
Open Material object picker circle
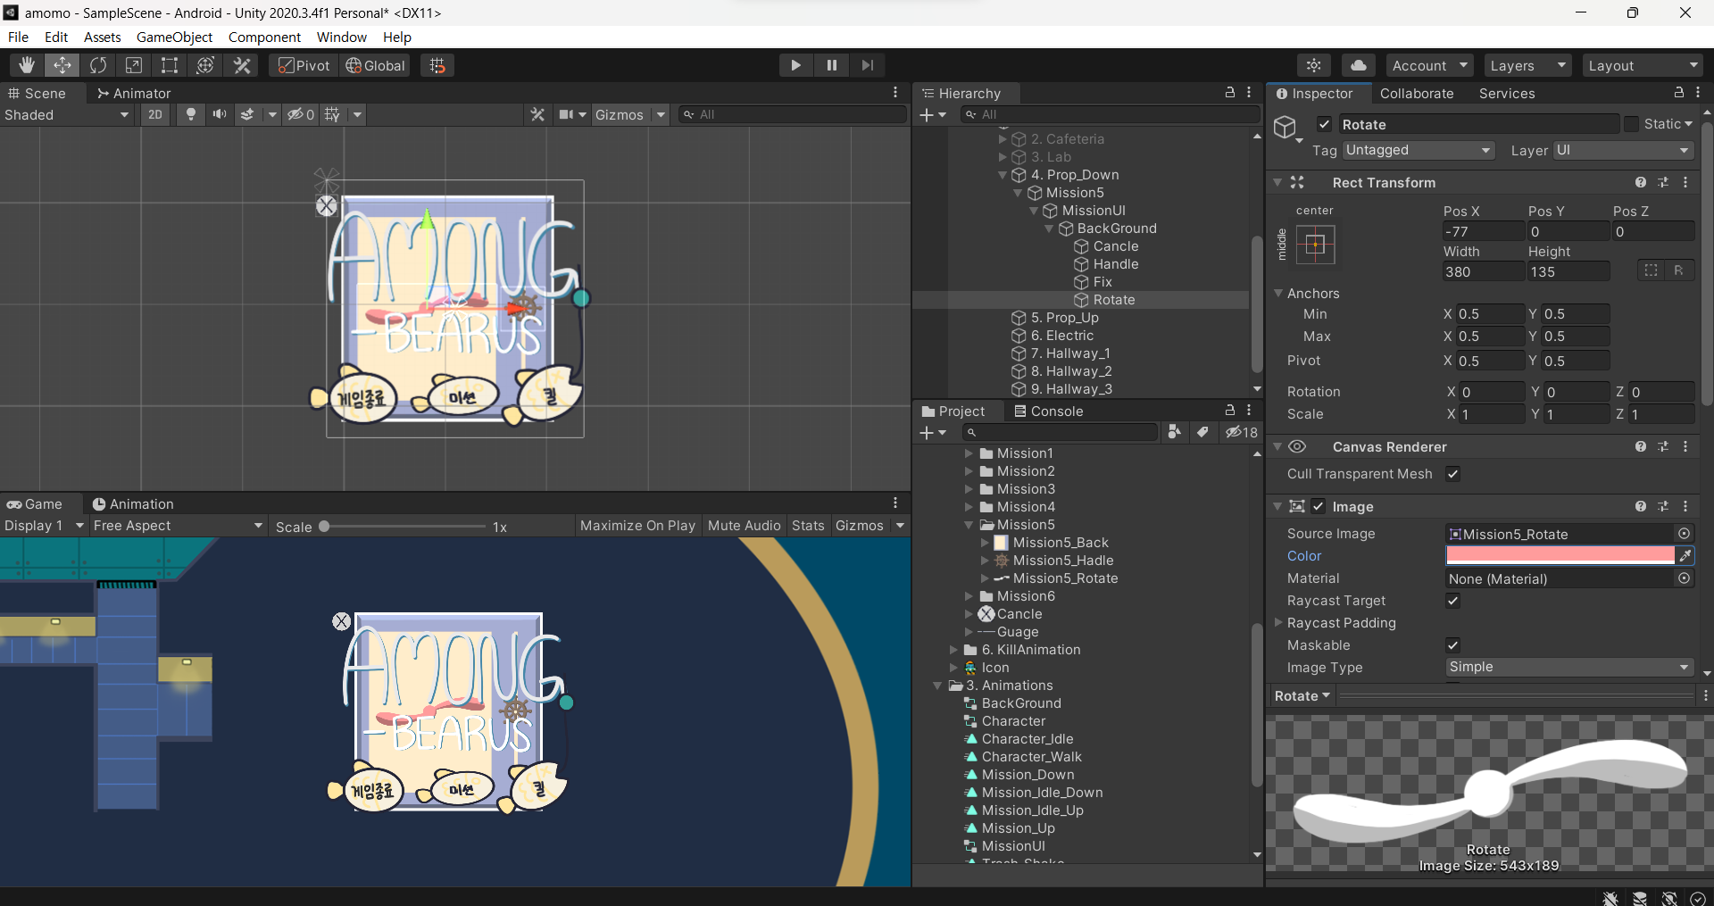tap(1684, 578)
